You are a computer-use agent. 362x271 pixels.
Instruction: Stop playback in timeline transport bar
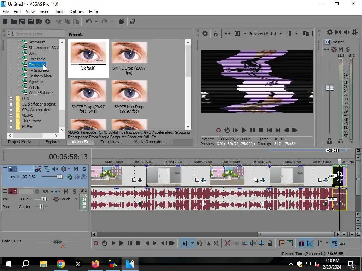[138, 243]
